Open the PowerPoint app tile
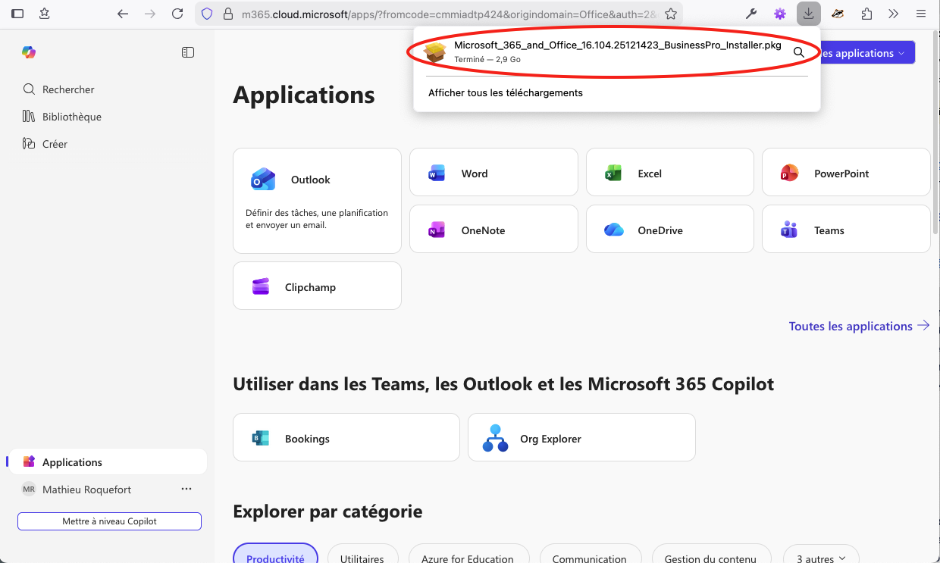 click(x=845, y=174)
